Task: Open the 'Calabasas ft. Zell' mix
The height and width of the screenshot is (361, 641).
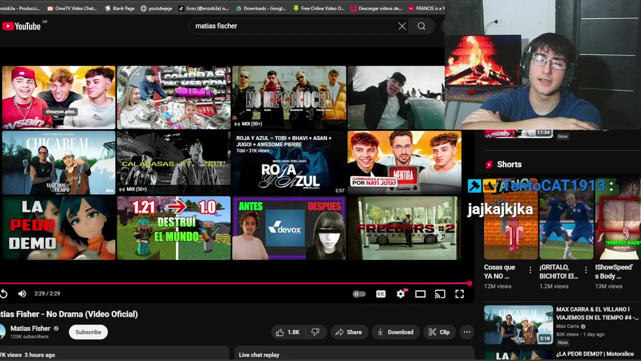Action: pos(174,162)
